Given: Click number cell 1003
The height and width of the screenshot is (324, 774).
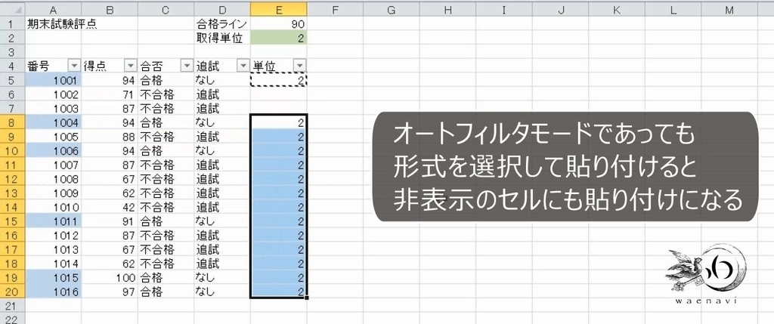Looking at the screenshot, I should 54,108.
